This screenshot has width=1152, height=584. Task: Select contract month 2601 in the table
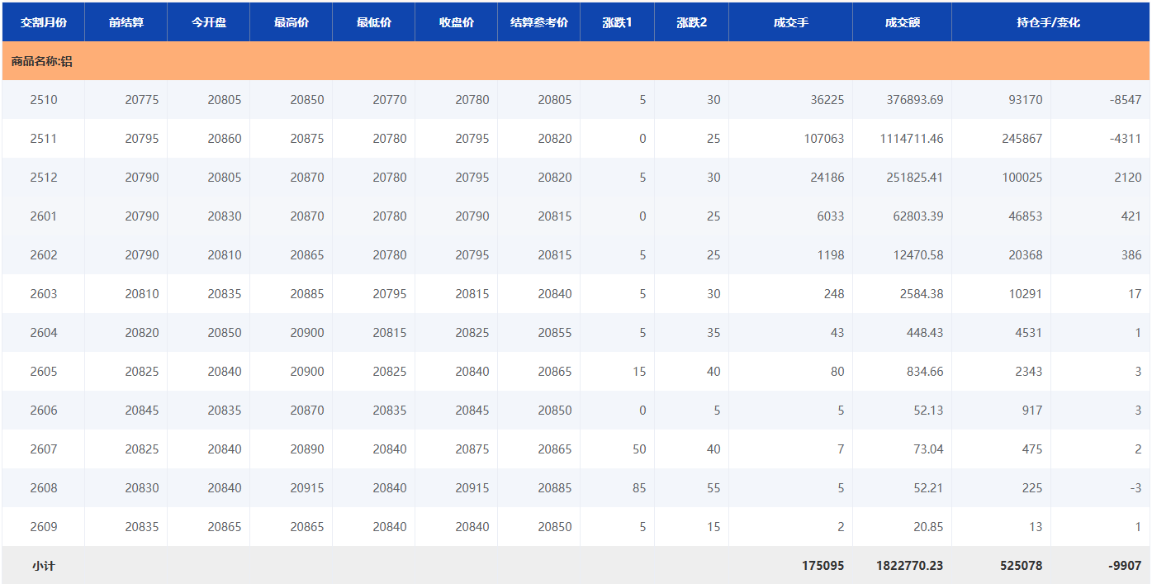coord(44,216)
